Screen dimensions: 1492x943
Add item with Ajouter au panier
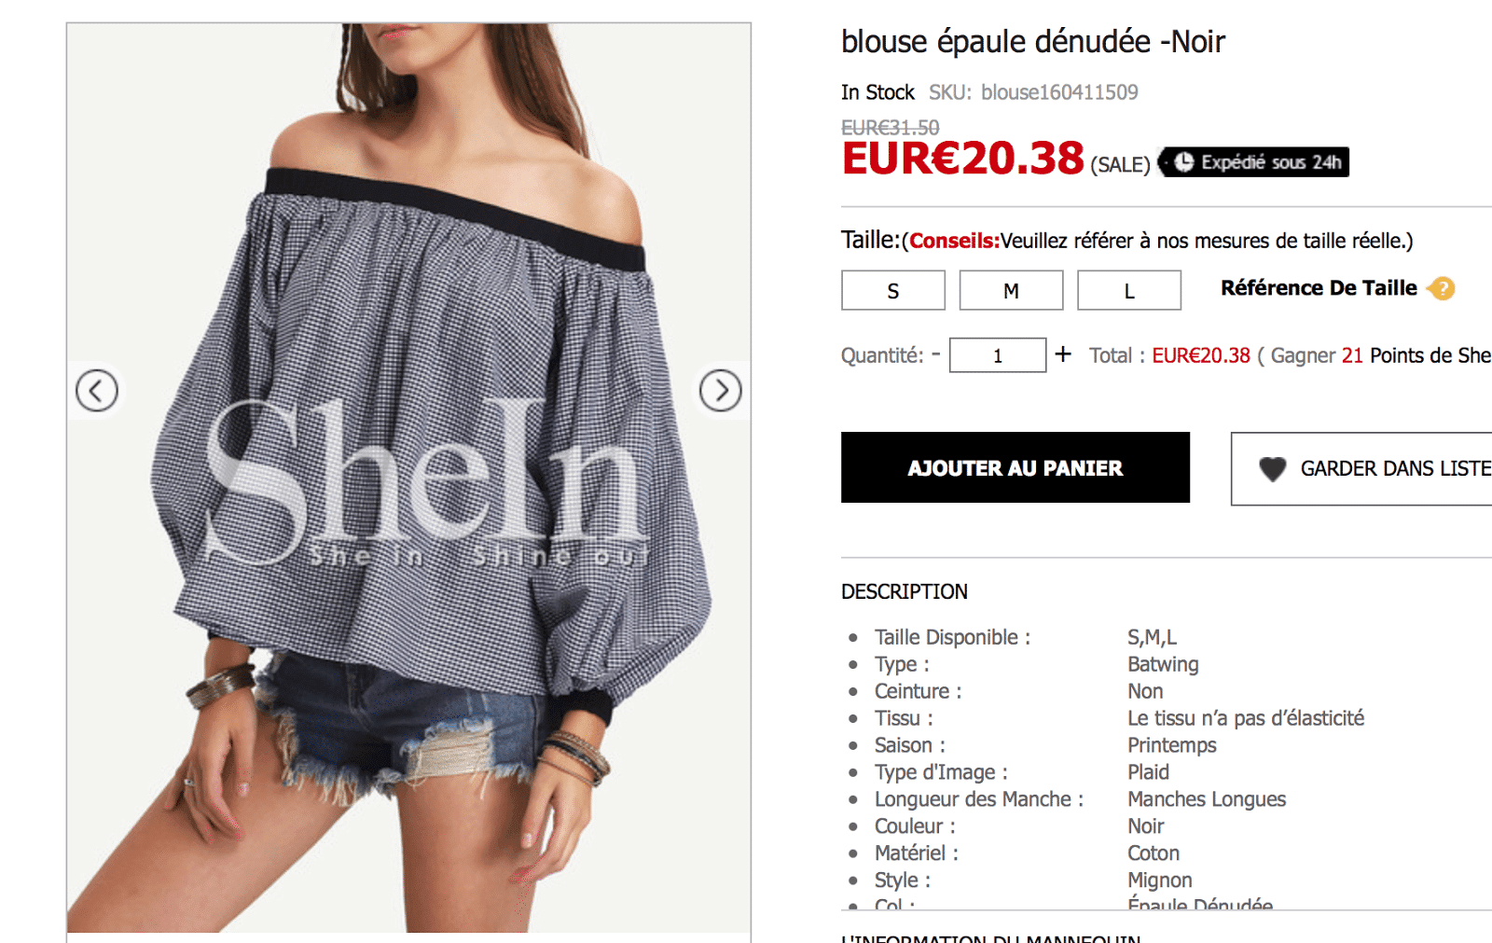pos(1015,467)
